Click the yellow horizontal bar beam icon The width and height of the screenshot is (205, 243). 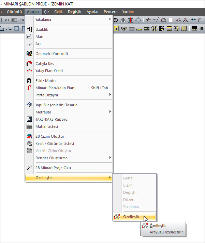(x=139, y=29)
